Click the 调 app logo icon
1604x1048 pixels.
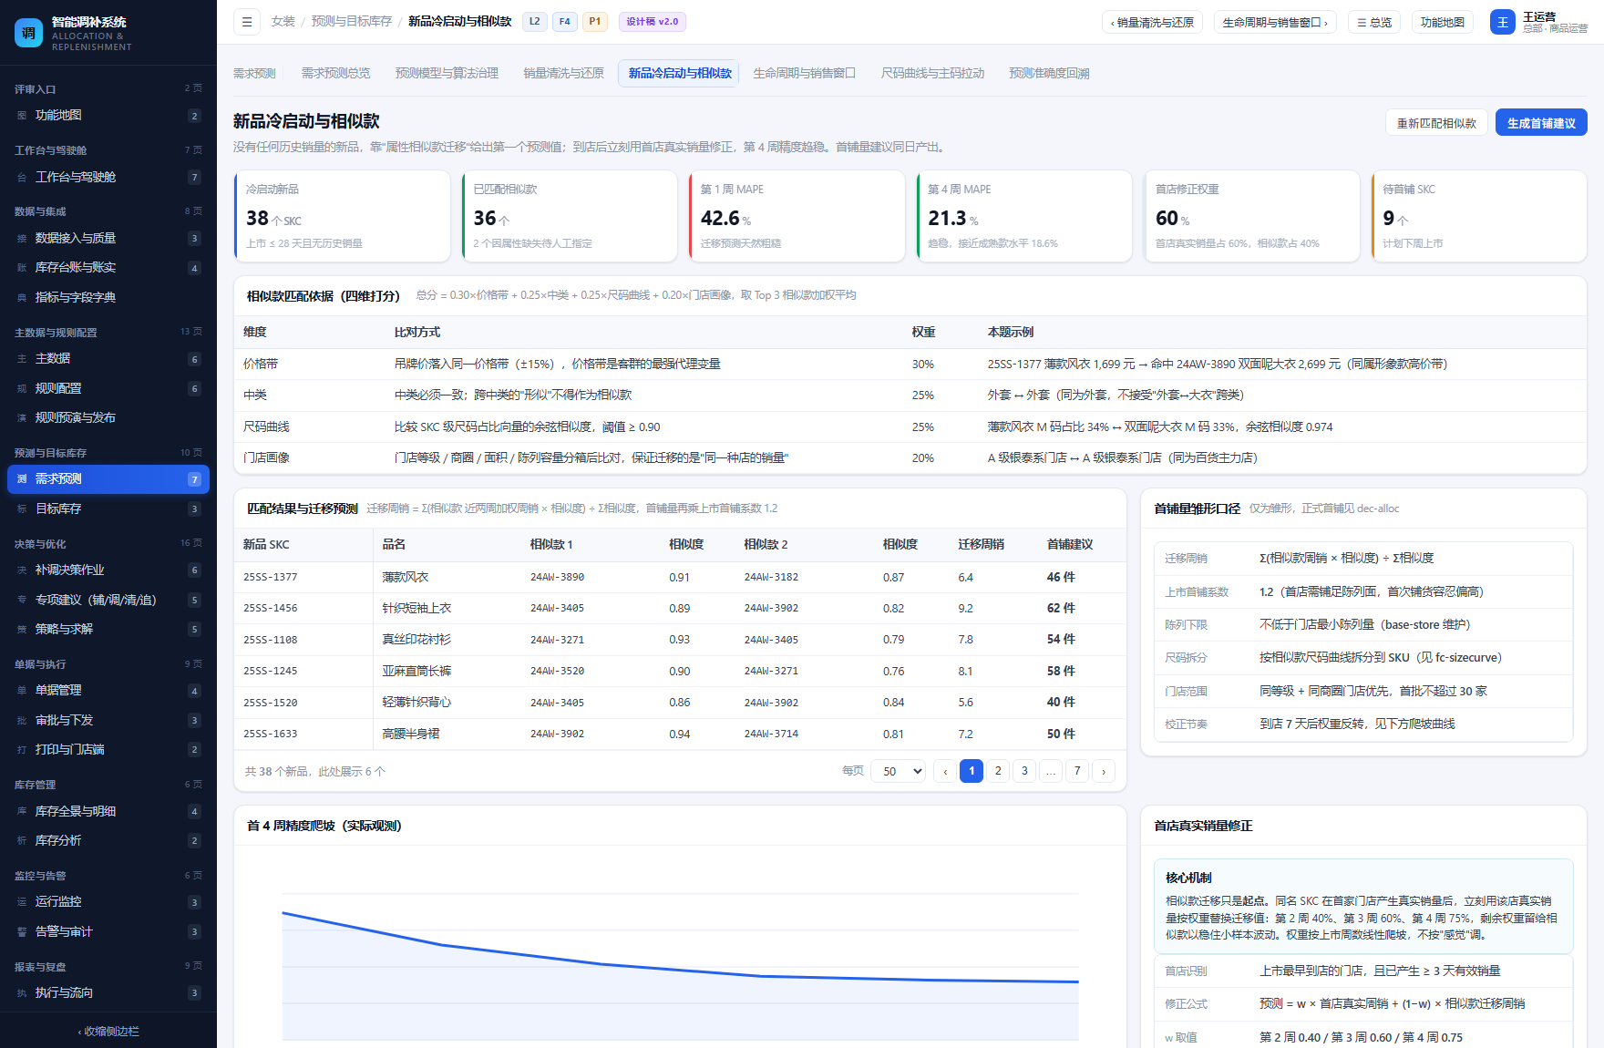pyautogui.click(x=28, y=33)
